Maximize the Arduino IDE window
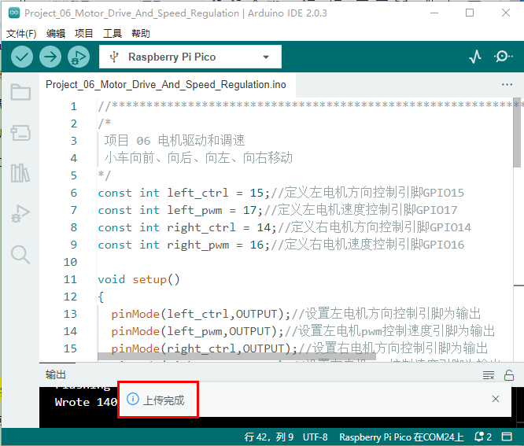The height and width of the screenshot is (446, 524). pyautogui.click(x=470, y=13)
